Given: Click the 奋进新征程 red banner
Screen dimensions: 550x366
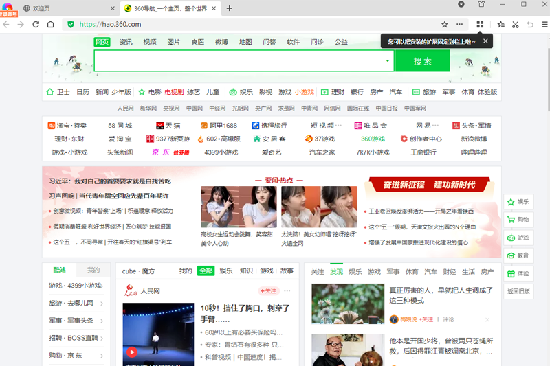Looking at the screenshot, I should click(429, 185).
